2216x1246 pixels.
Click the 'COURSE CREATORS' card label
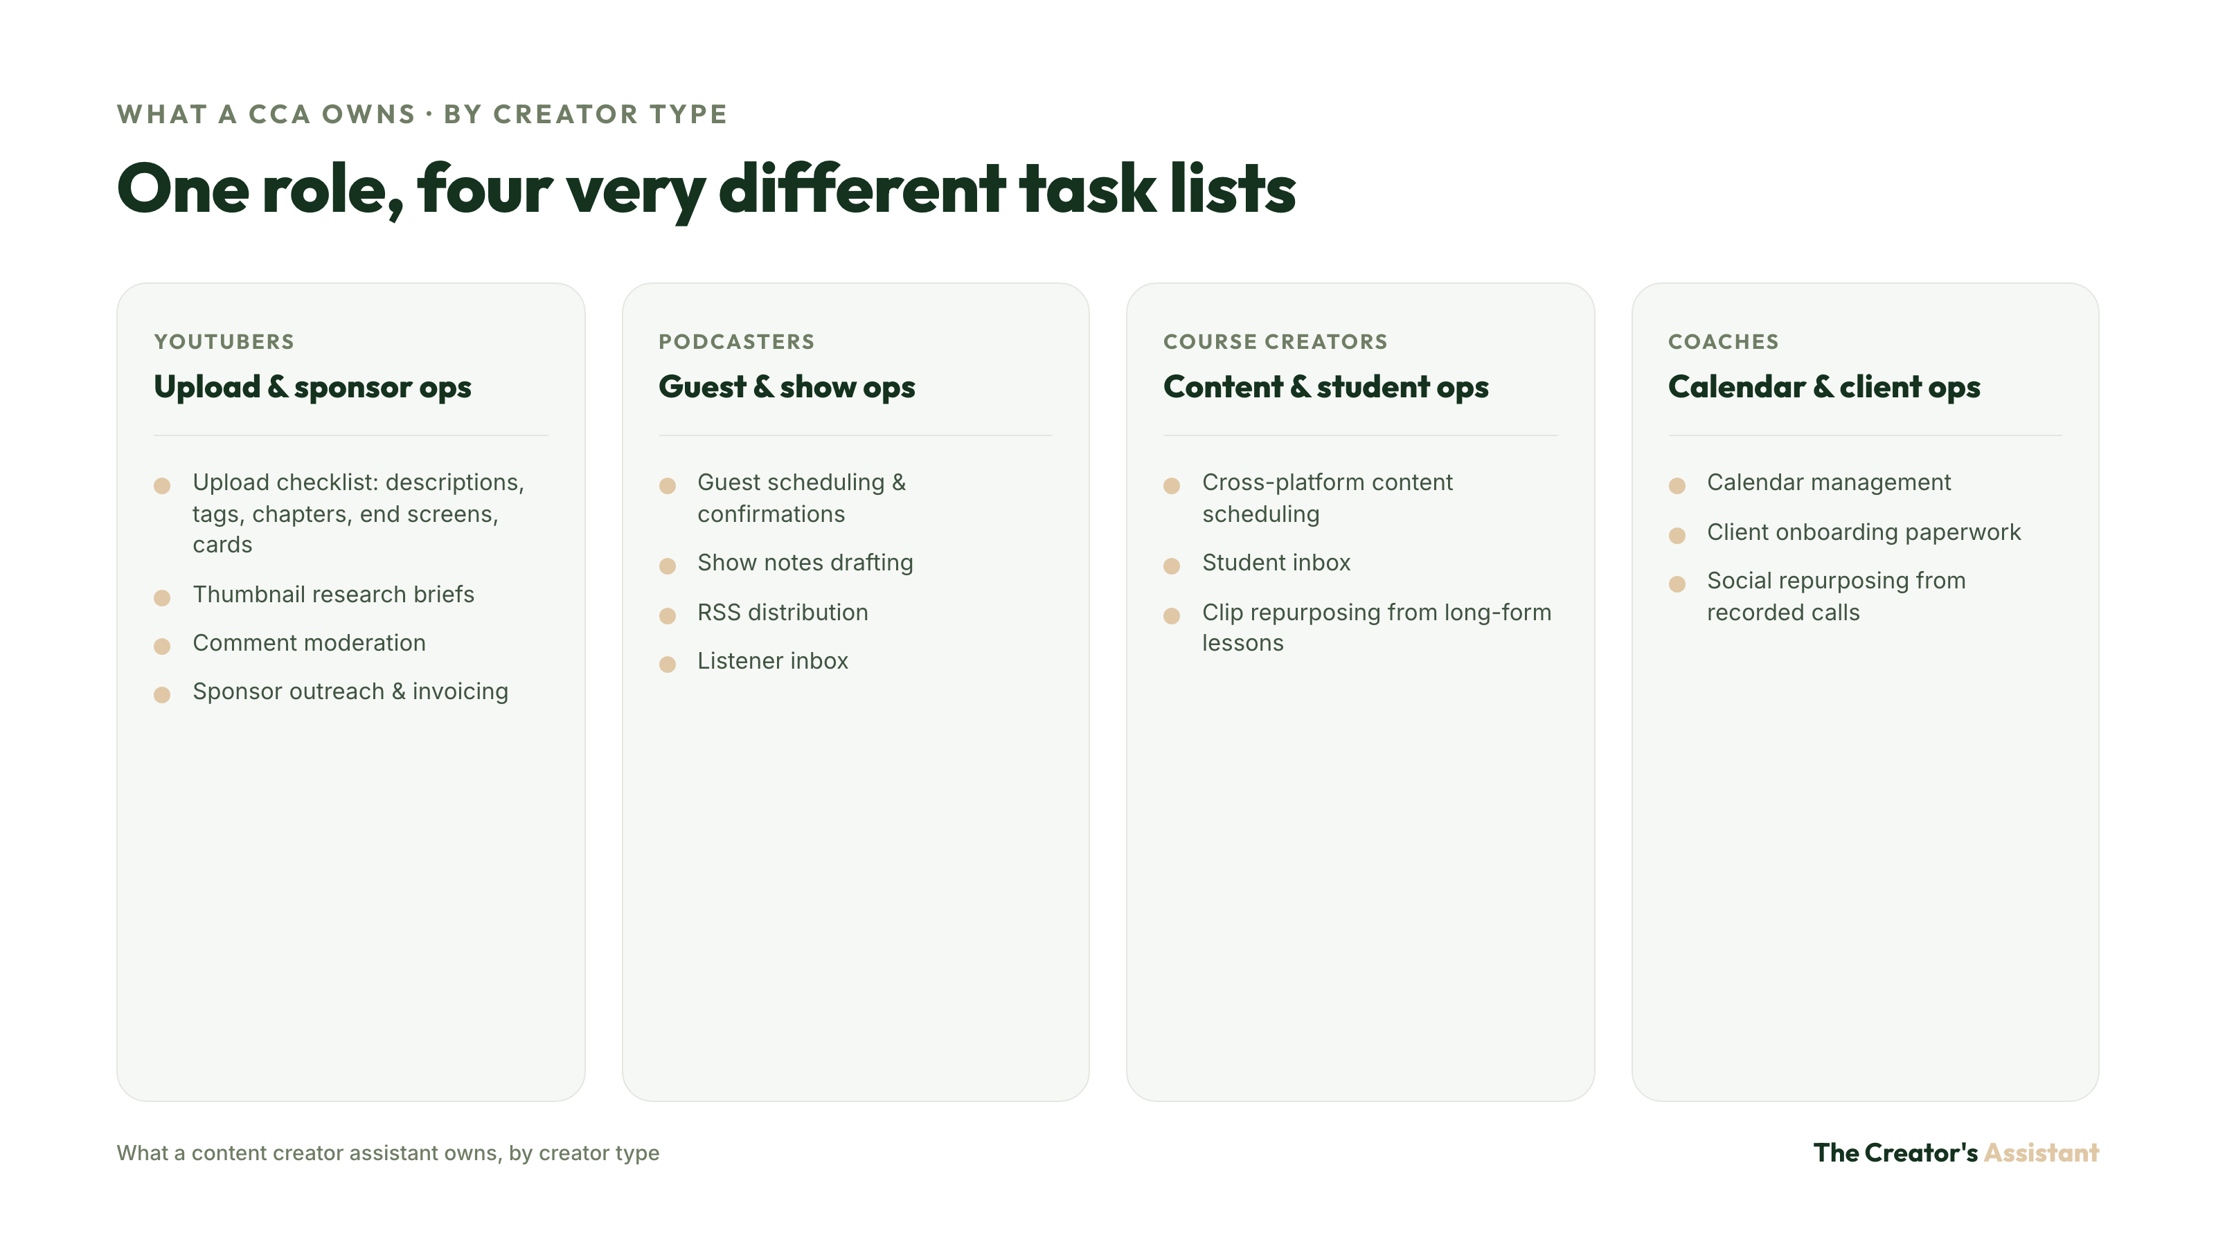point(1276,341)
